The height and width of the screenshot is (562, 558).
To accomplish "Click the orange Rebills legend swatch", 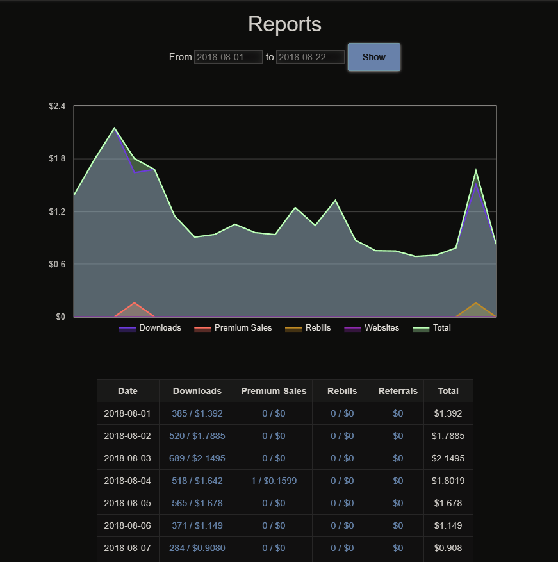I will point(293,329).
